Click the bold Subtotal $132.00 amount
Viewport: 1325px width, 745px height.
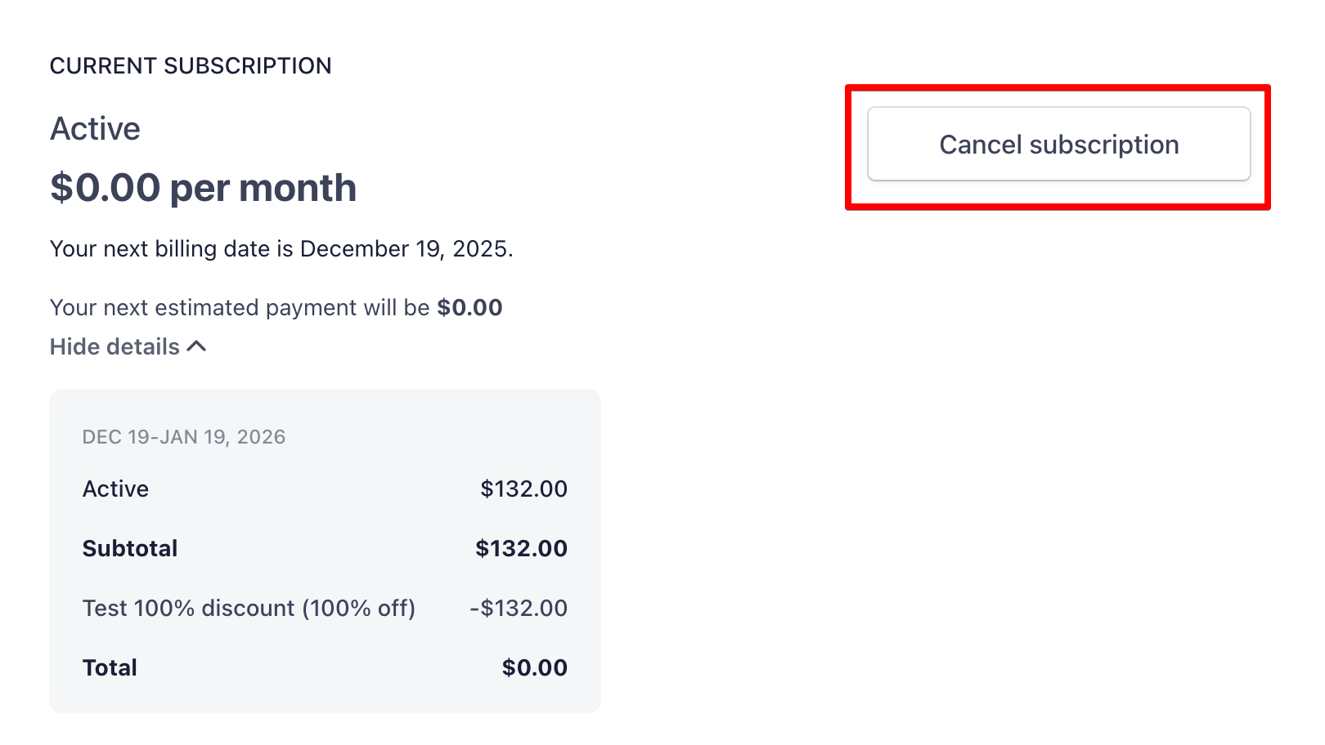tap(521, 549)
